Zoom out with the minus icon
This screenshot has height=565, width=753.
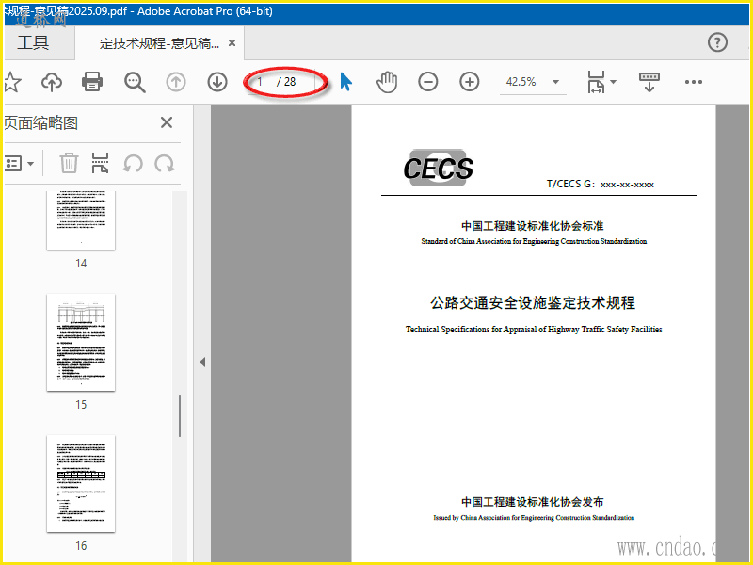point(428,82)
